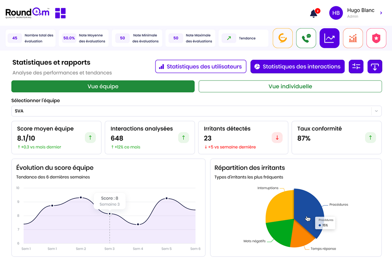Click the Semaine 3 data point on chart
Screen dimensions: 392x261
(x=109, y=214)
